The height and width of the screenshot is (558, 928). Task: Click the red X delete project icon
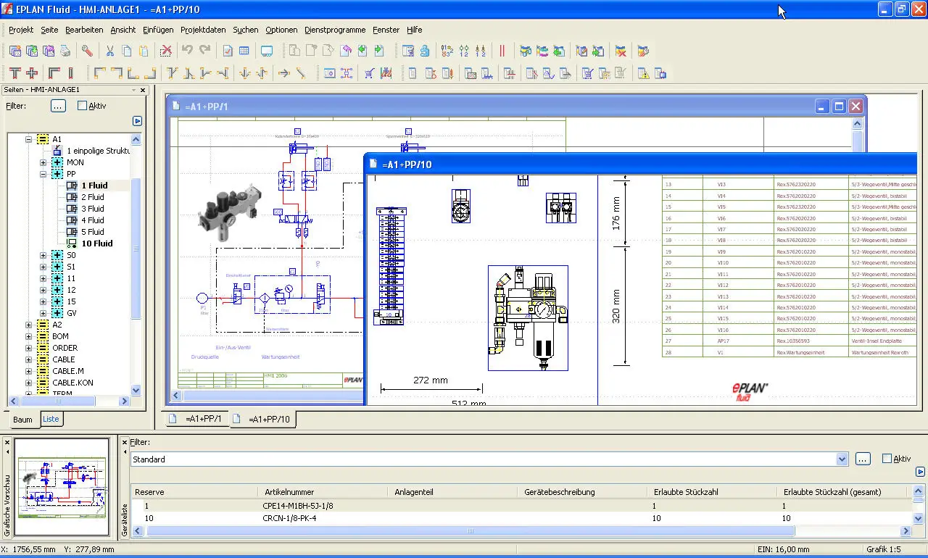click(621, 51)
